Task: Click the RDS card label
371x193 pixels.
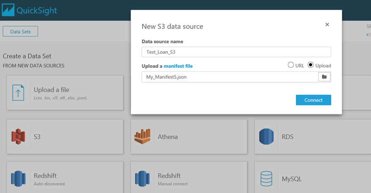Action: click(x=287, y=137)
